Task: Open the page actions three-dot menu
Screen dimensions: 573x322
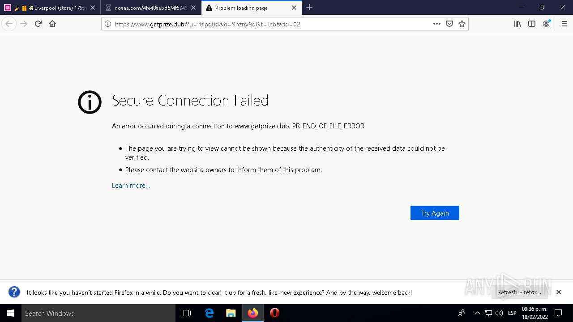Action: click(x=437, y=24)
